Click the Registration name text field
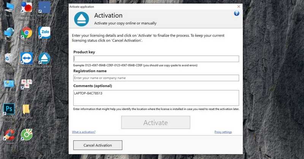Screen dimensions: 304x159 (x=156, y=78)
